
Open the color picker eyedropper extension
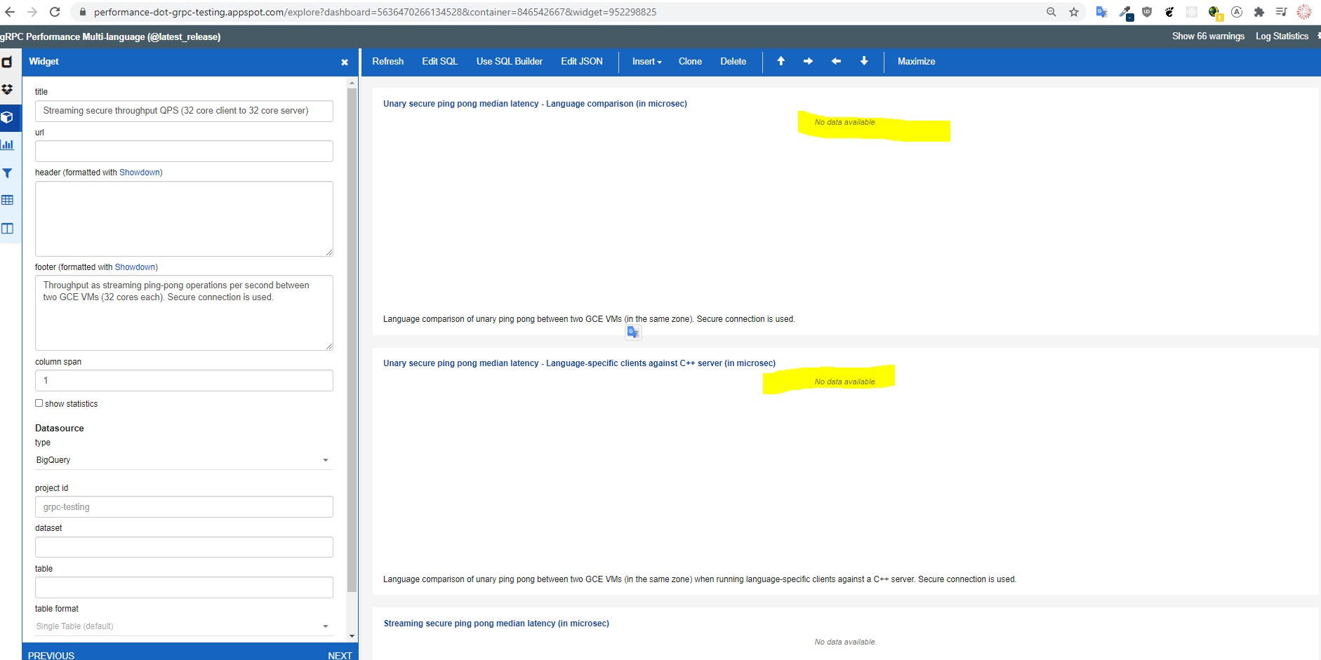coord(1125,13)
